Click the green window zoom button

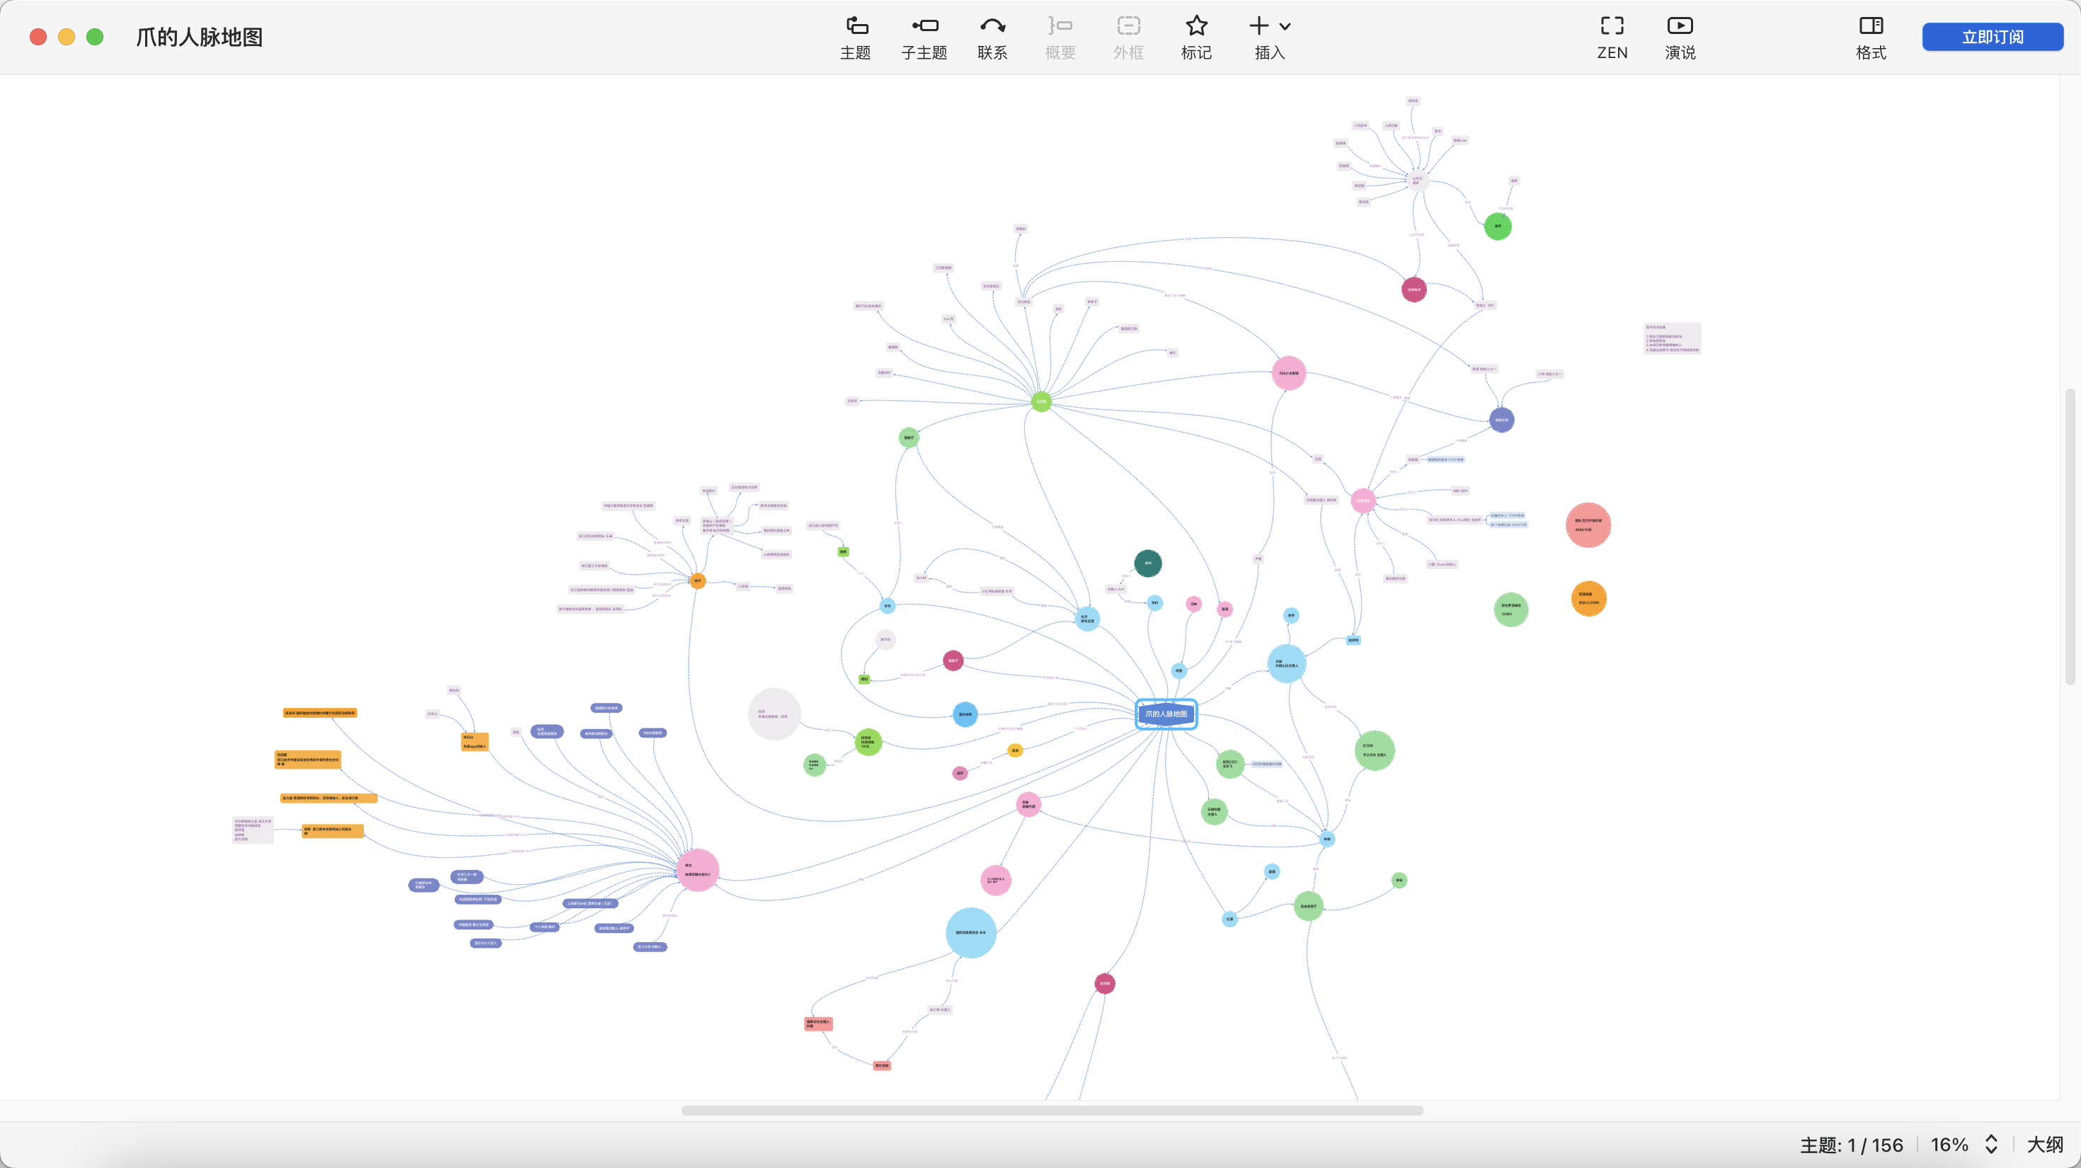(x=95, y=36)
